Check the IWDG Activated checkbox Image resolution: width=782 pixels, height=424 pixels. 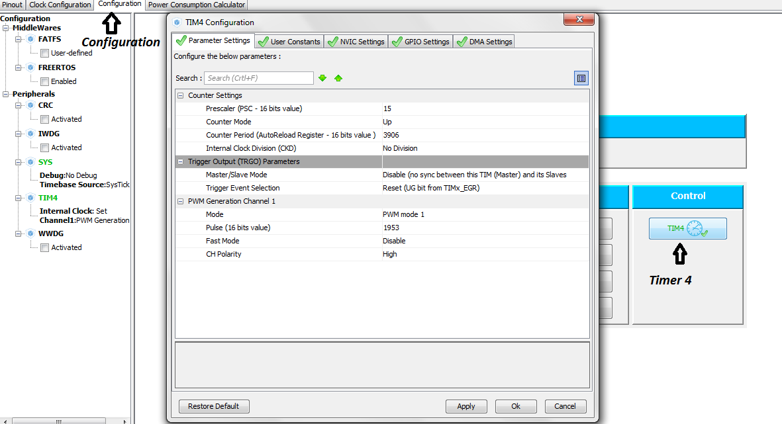pyautogui.click(x=44, y=148)
